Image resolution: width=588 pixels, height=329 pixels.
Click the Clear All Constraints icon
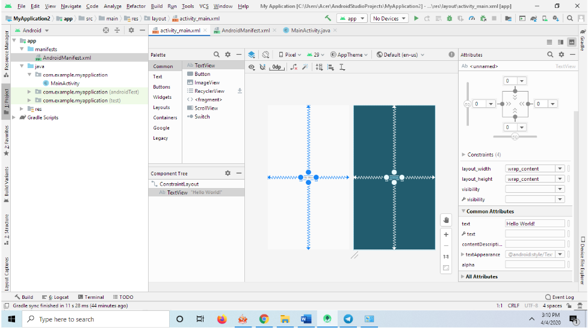[x=294, y=67]
